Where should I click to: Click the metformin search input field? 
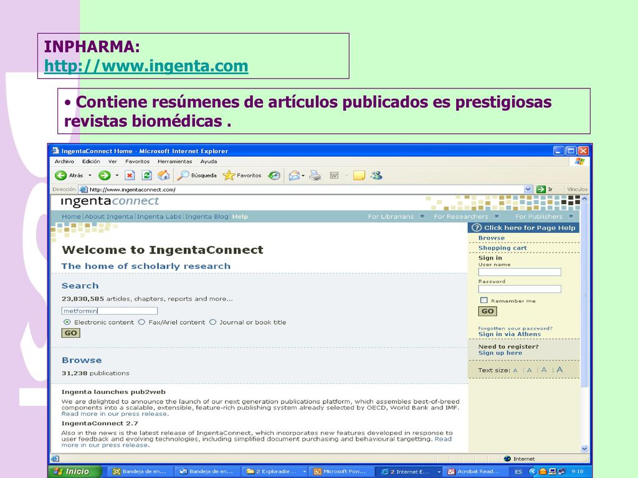[x=110, y=311]
